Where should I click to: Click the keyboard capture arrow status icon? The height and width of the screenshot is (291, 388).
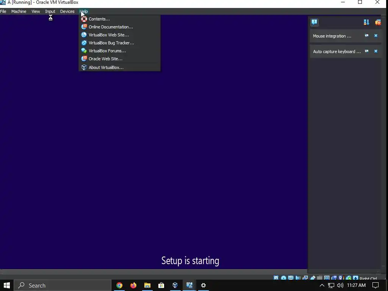355,278
